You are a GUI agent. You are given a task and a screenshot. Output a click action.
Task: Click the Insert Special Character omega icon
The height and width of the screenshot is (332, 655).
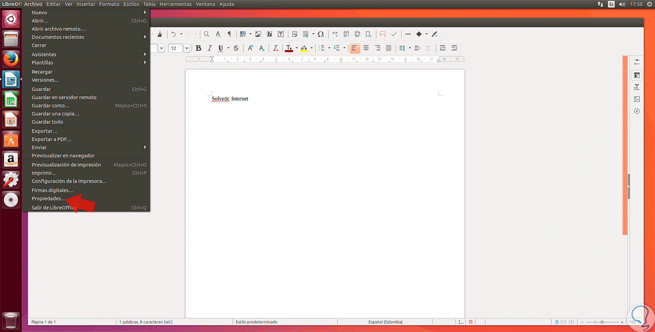(321, 35)
